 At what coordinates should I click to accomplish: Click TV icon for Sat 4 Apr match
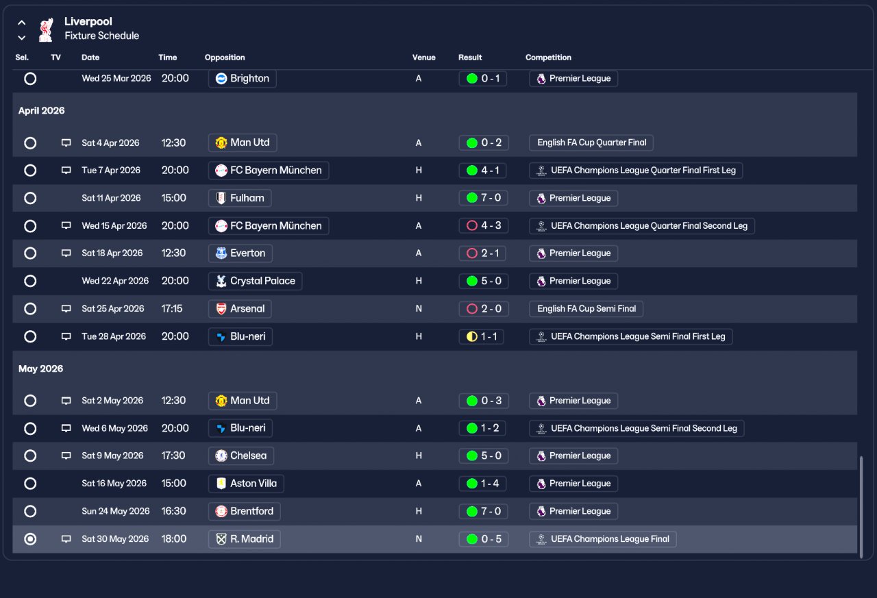point(66,143)
